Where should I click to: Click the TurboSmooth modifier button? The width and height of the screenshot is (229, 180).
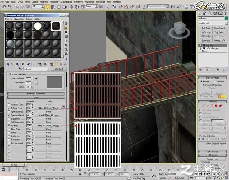220,28
